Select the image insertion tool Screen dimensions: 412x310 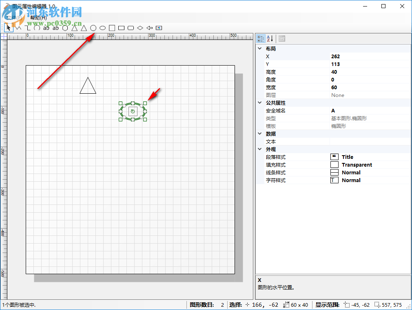[x=159, y=28]
